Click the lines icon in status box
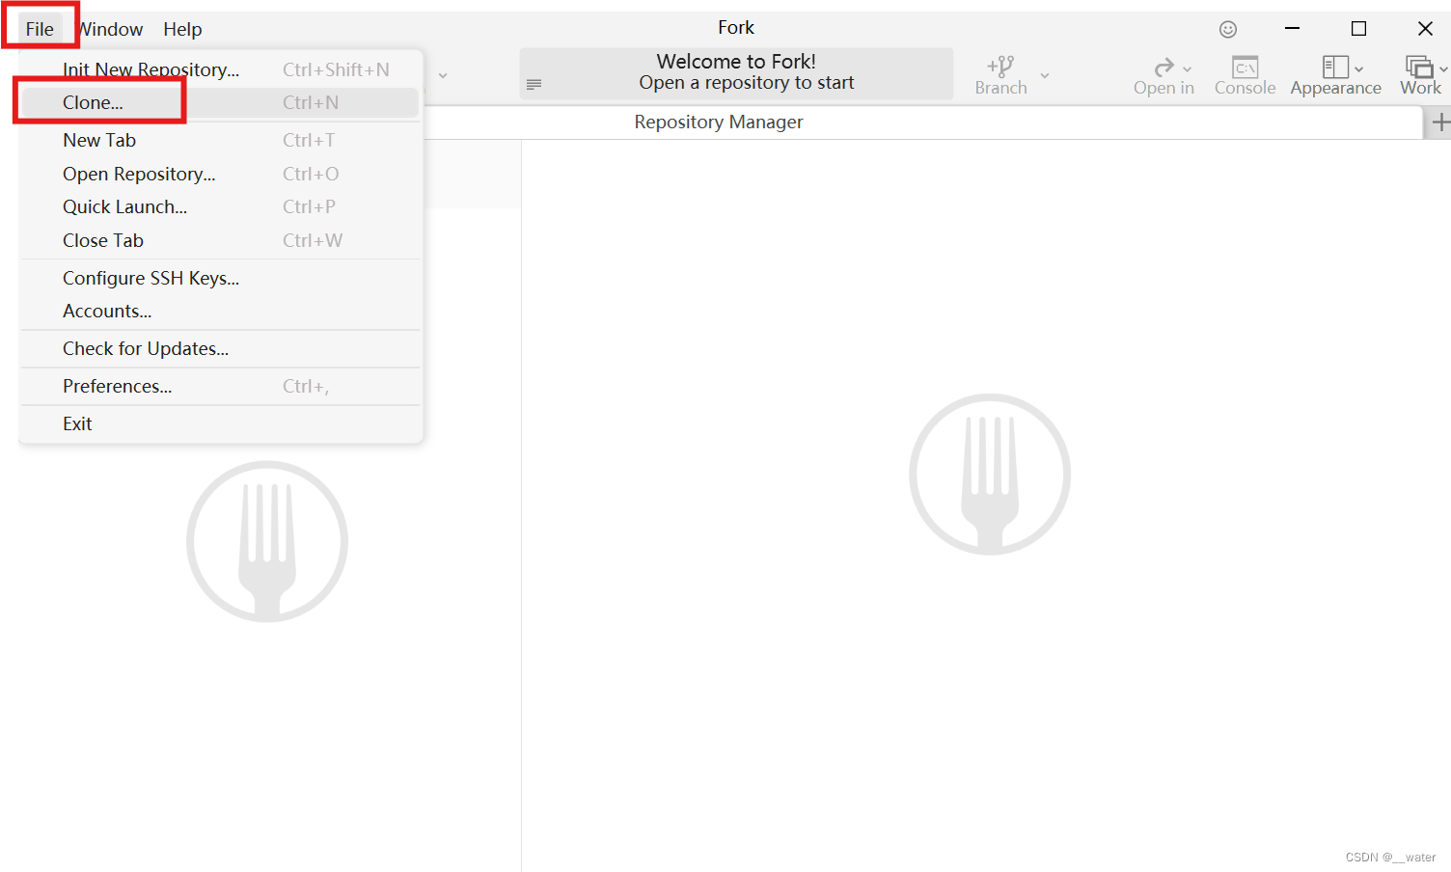The width and height of the screenshot is (1451, 872). tap(534, 85)
